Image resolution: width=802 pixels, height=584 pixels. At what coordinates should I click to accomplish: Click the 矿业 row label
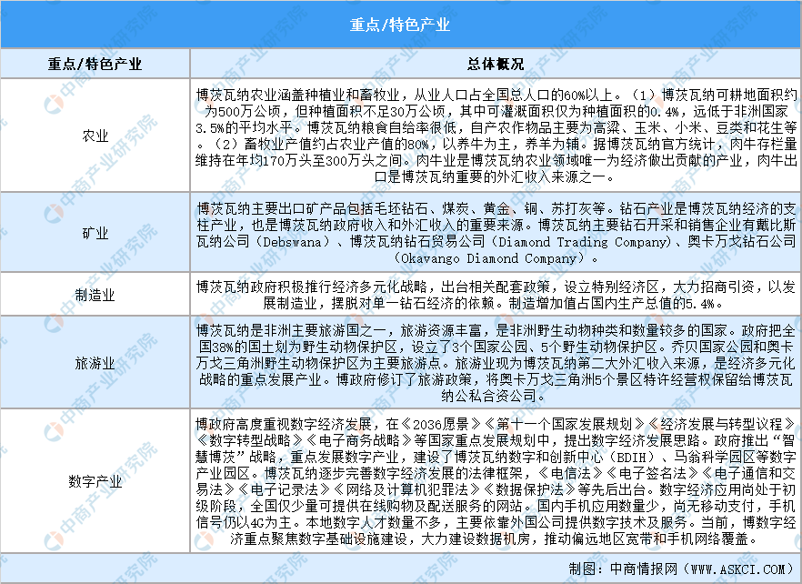point(95,233)
